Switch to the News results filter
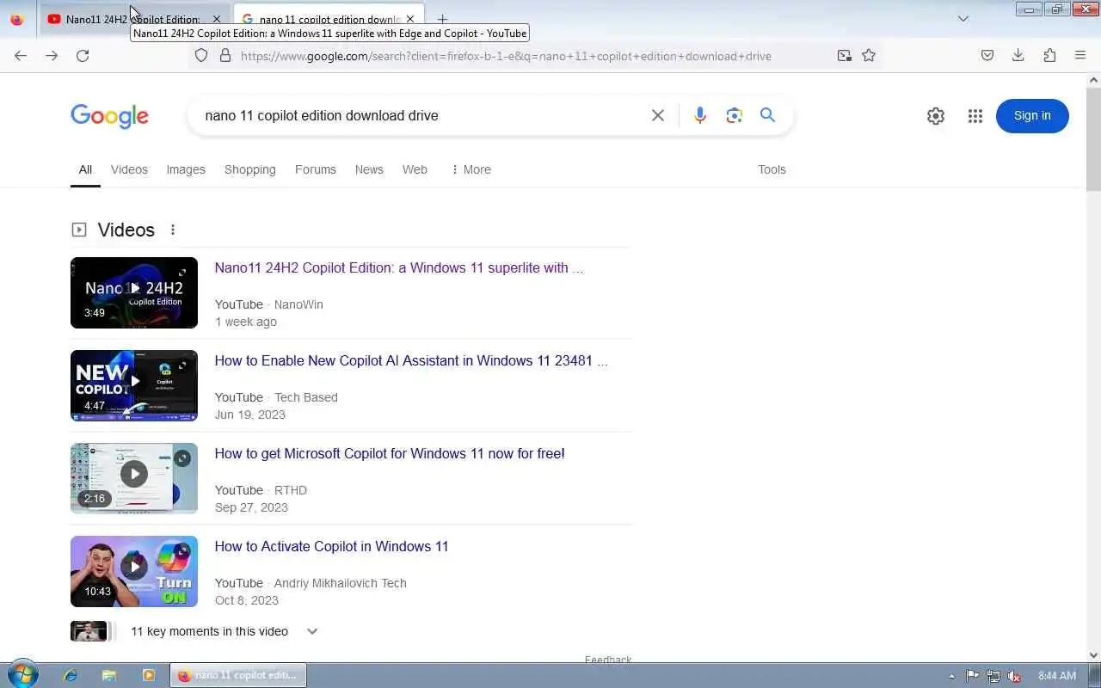The image size is (1101, 688). 369,169
